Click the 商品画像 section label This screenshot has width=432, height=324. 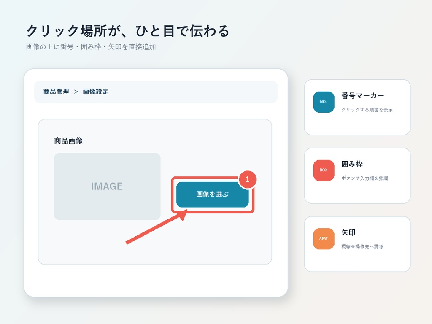68,141
